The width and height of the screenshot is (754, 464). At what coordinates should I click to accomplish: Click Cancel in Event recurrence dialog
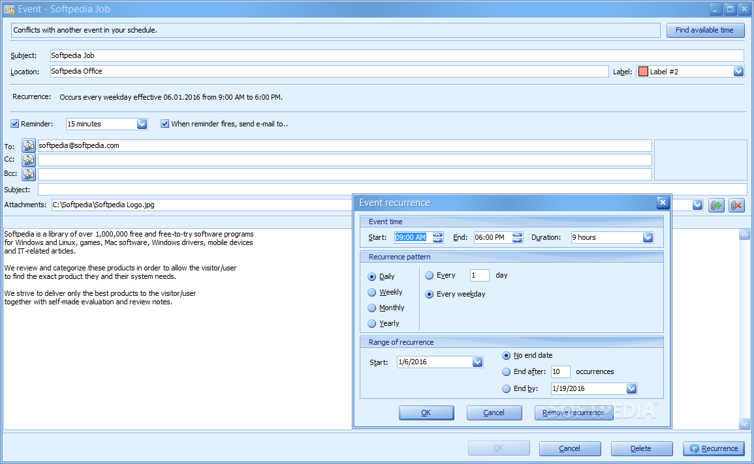(x=494, y=413)
